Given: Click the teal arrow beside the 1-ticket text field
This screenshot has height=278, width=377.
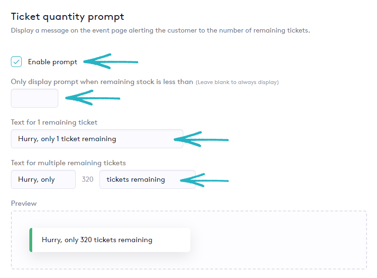Looking at the screenshot, I should point(202,139).
